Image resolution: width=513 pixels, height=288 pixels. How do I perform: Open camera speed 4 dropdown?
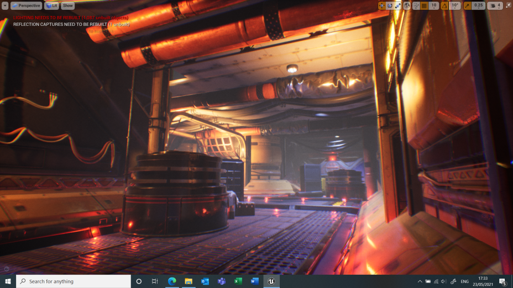495,6
